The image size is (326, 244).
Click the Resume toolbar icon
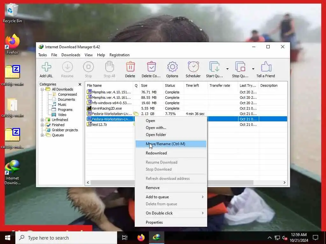67,67
